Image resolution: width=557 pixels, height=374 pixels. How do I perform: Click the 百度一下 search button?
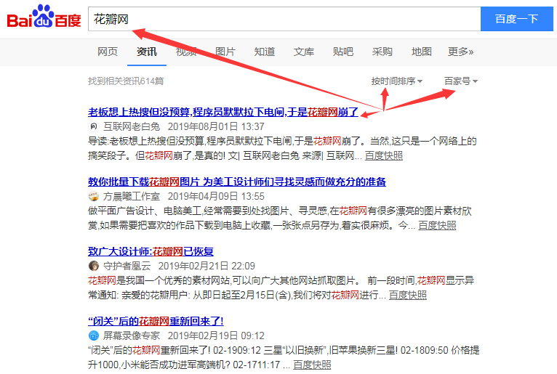517,19
